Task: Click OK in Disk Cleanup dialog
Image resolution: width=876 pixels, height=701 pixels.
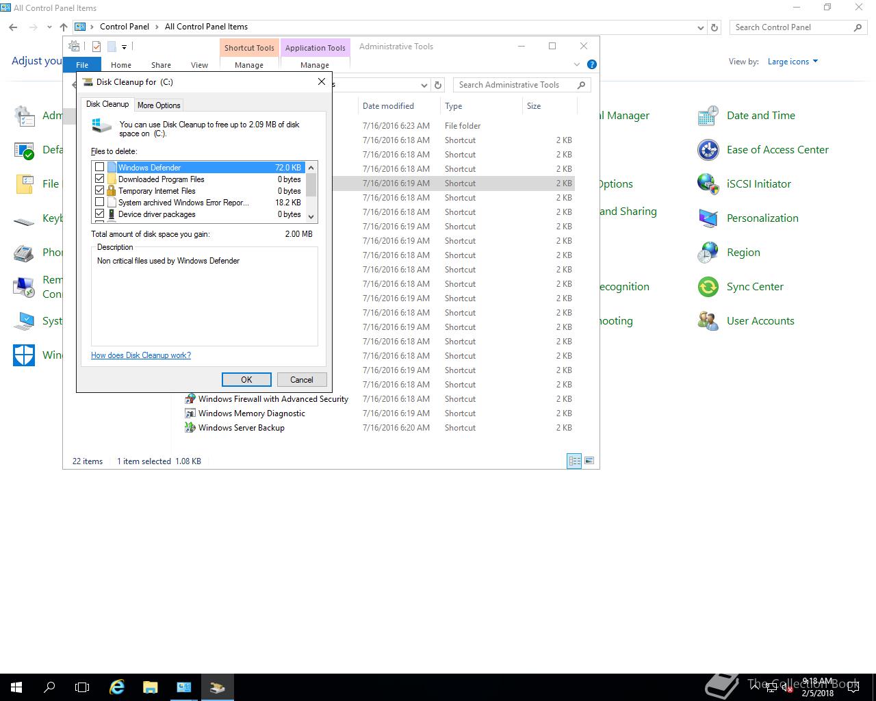Action: pos(246,379)
